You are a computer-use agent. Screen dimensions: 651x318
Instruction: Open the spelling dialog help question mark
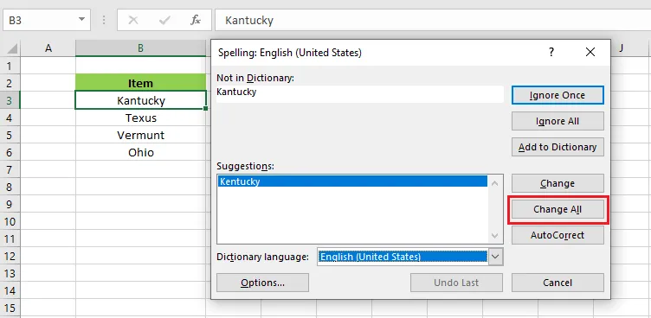coord(551,52)
